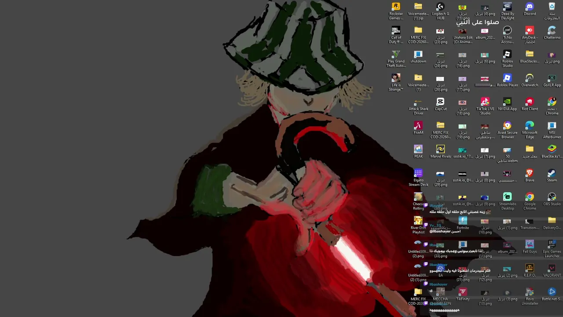Open the BlueStacks1 stacked-layers app icon

[x=552, y=151]
